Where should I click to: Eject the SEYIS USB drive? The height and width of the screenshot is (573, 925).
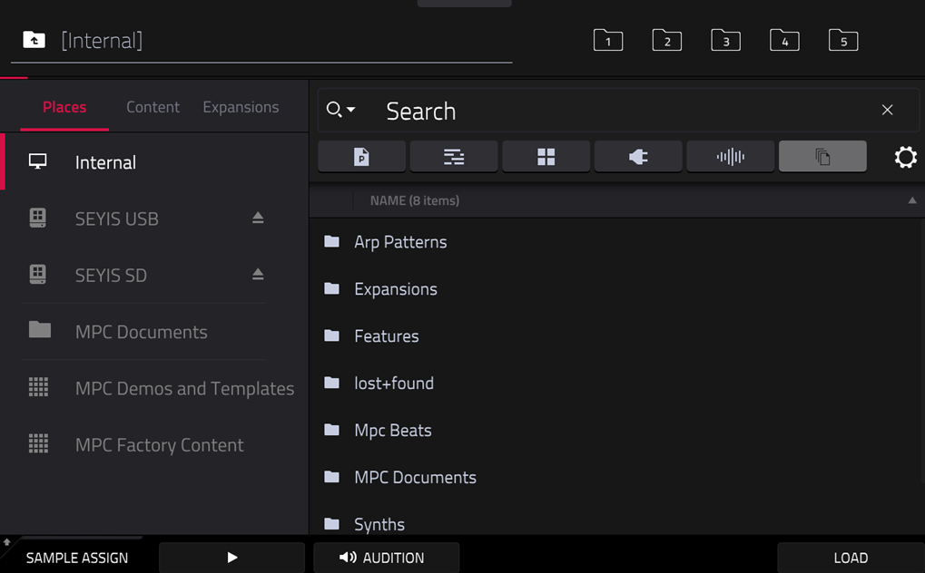click(x=258, y=219)
